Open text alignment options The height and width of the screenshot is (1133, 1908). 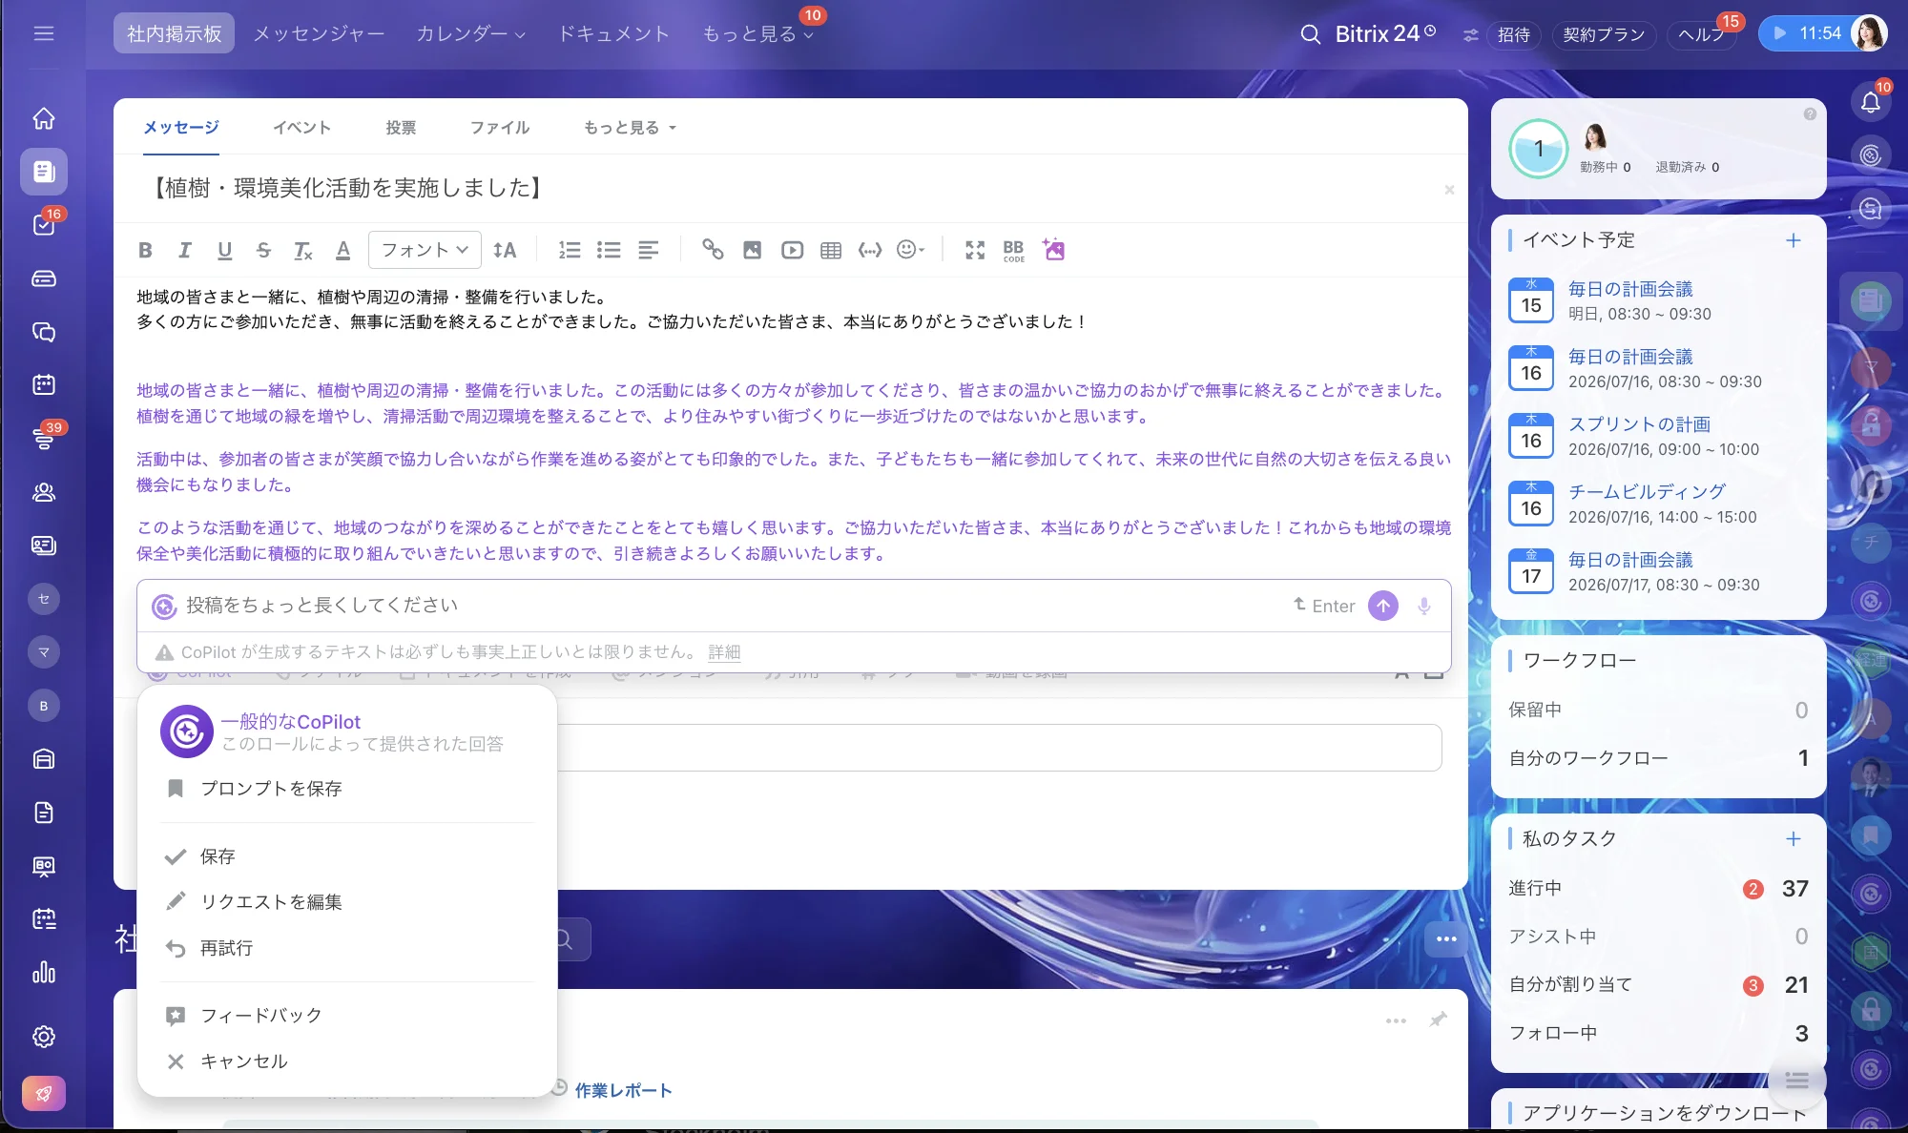648,250
